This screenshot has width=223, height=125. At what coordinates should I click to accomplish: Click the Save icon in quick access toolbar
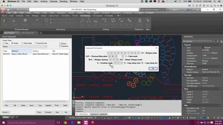[15, 10]
